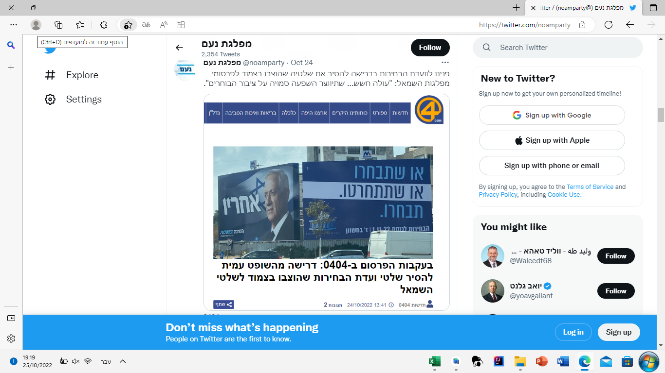665x373 pixels.
Task: Click the חדשות tab in the news card
Action: pyautogui.click(x=400, y=113)
